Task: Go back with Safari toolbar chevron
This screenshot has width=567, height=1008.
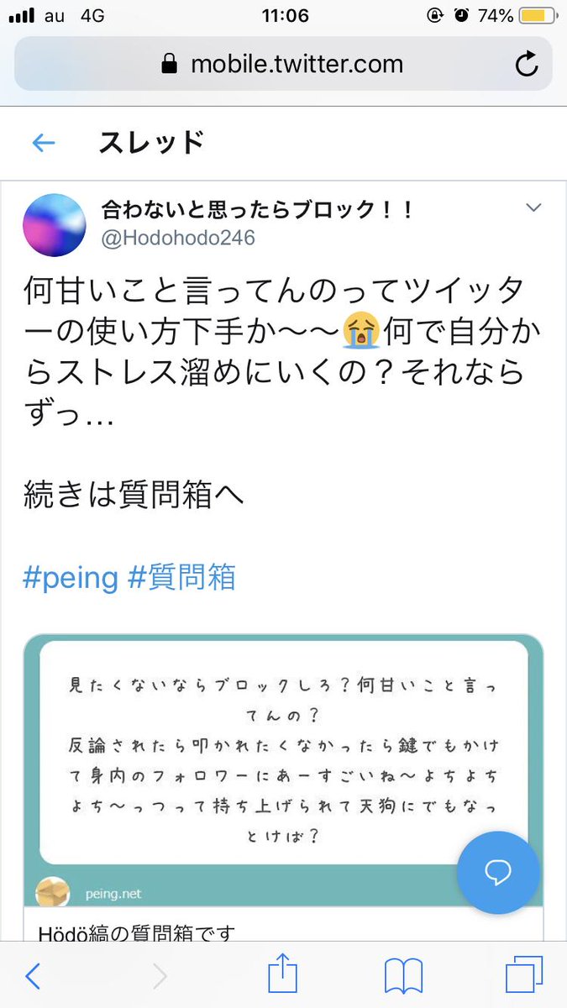Action: click(x=32, y=976)
